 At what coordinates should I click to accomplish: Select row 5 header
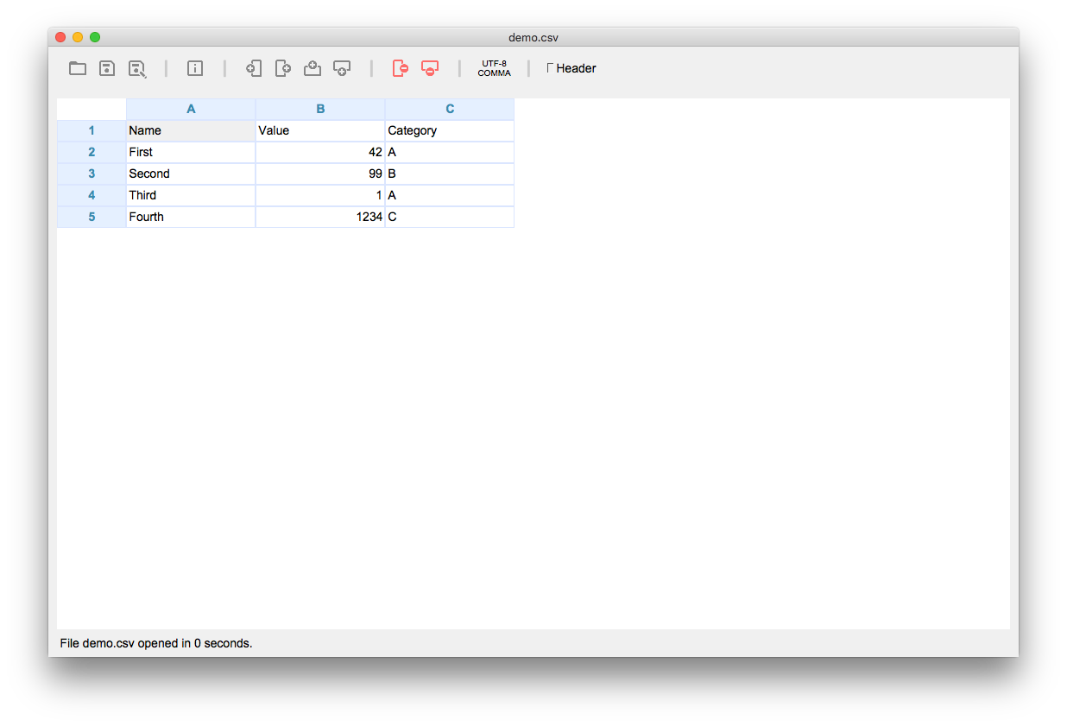(92, 217)
